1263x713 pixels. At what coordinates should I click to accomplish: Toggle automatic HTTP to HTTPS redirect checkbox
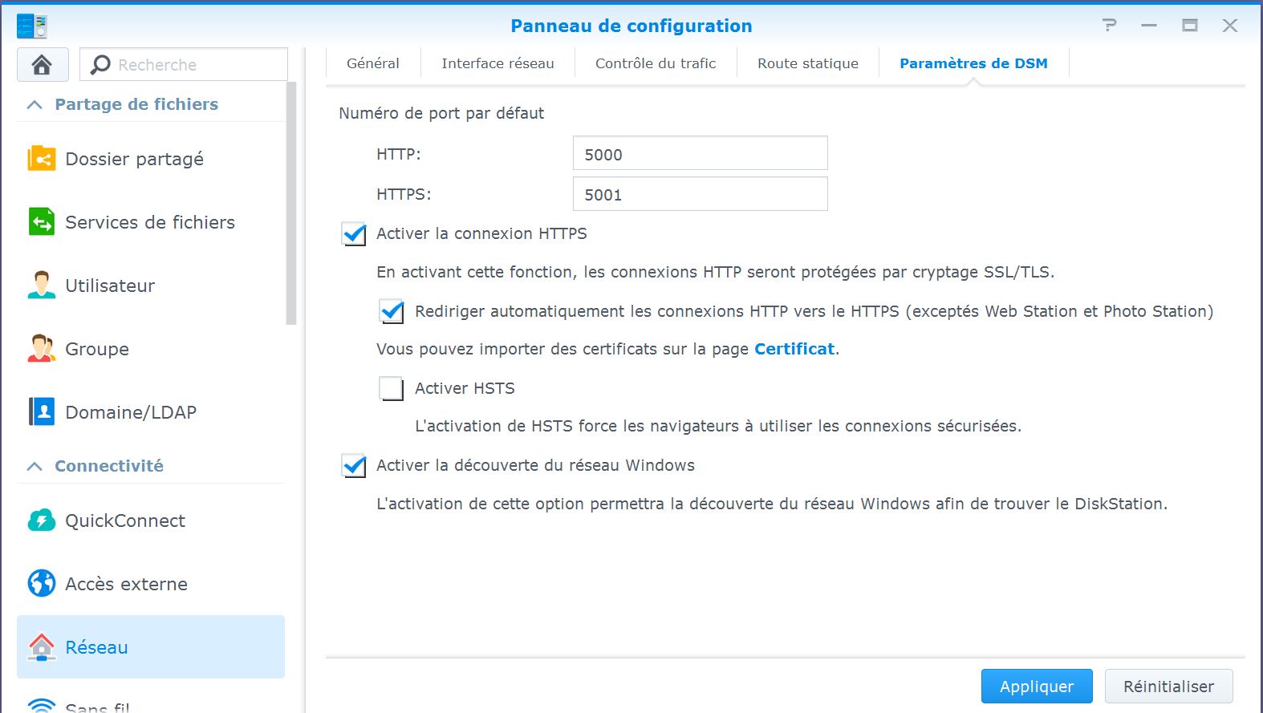pyautogui.click(x=392, y=311)
